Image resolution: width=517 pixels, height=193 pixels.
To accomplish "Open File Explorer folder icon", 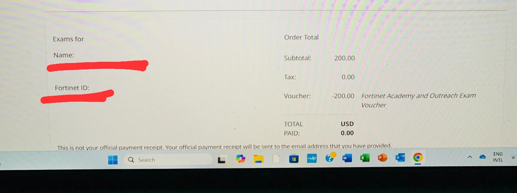I will click(x=258, y=159).
